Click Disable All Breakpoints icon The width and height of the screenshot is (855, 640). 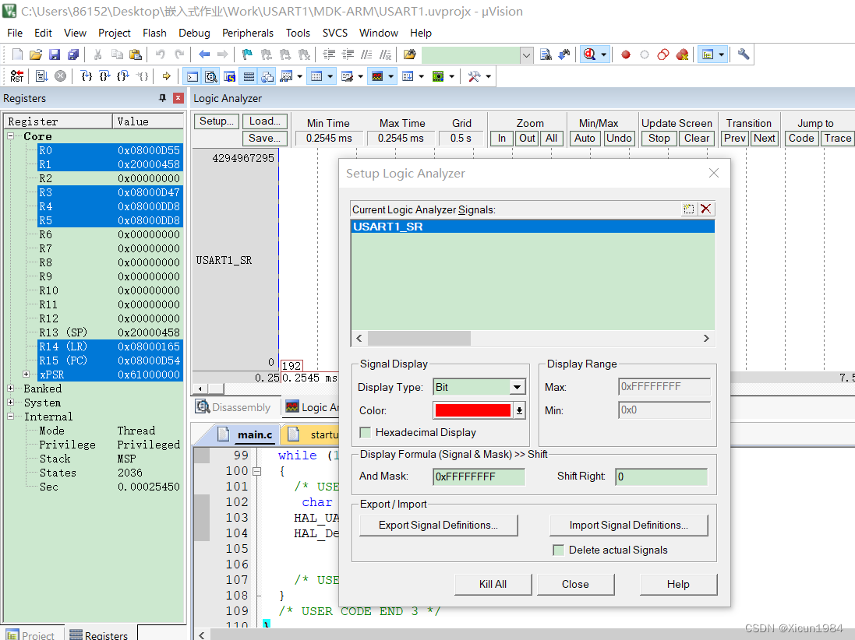click(x=663, y=55)
